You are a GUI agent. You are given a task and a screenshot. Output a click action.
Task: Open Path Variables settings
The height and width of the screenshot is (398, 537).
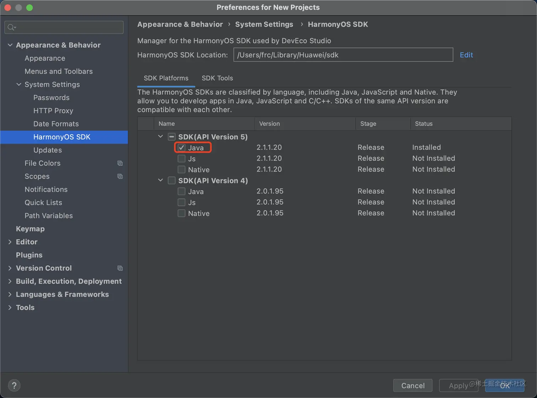pos(49,216)
